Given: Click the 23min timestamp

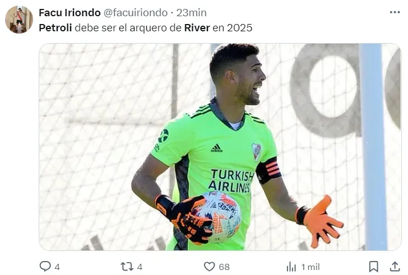Looking at the screenshot, I should tap(192, 13).
